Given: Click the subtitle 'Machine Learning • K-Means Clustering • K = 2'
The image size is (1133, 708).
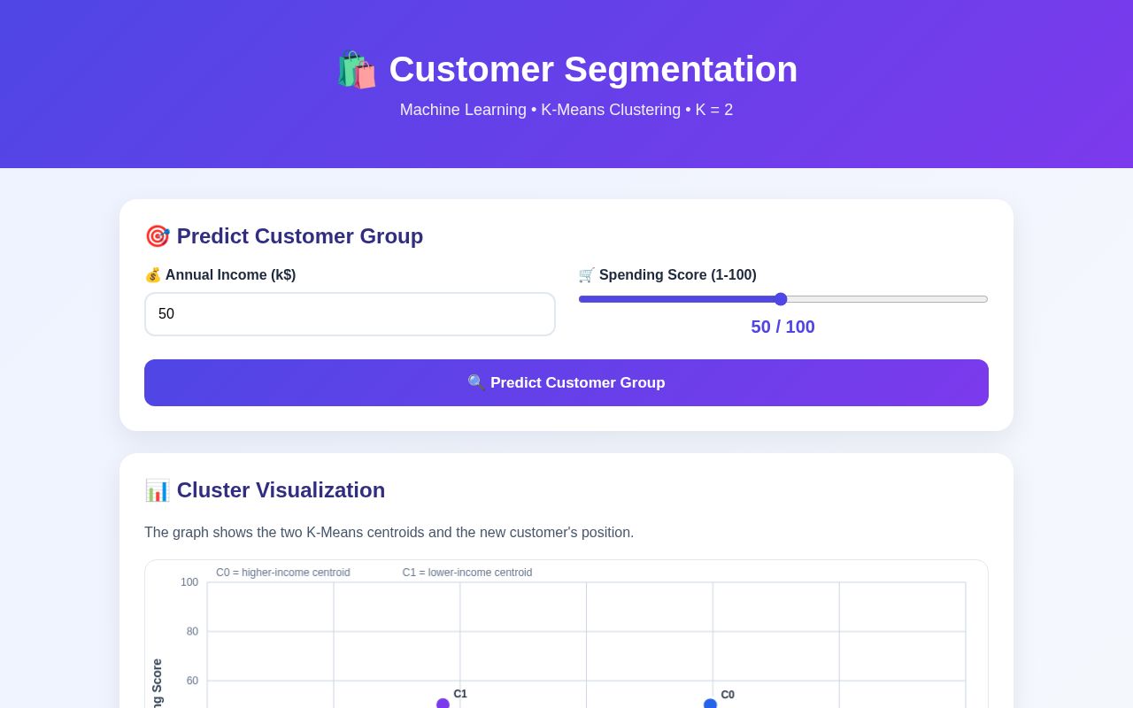Looking at the screenshot, I should click(x=566, y=110).
